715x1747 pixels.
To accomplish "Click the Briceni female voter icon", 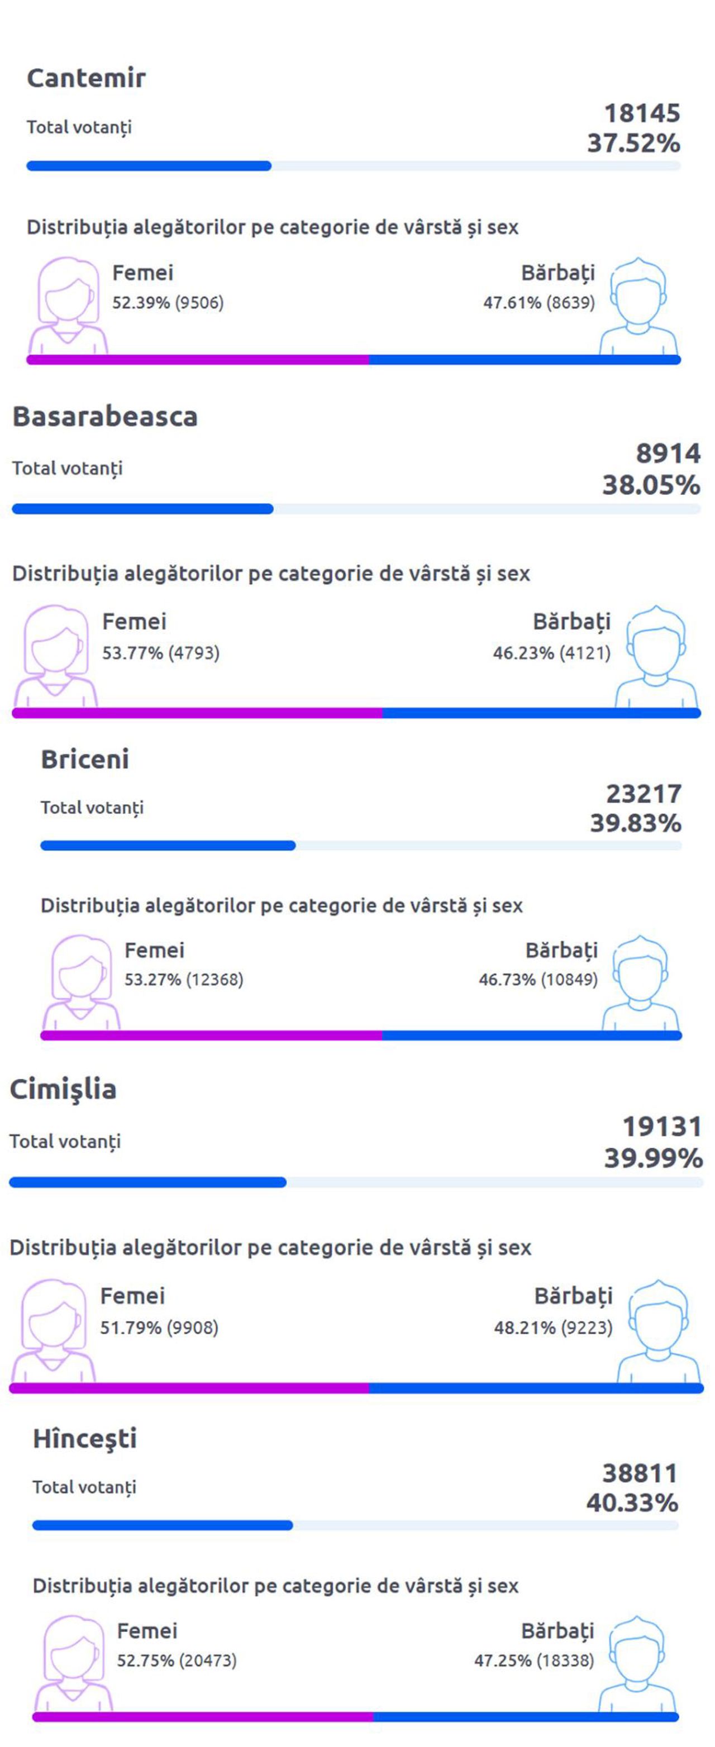I will pos(82,984).
